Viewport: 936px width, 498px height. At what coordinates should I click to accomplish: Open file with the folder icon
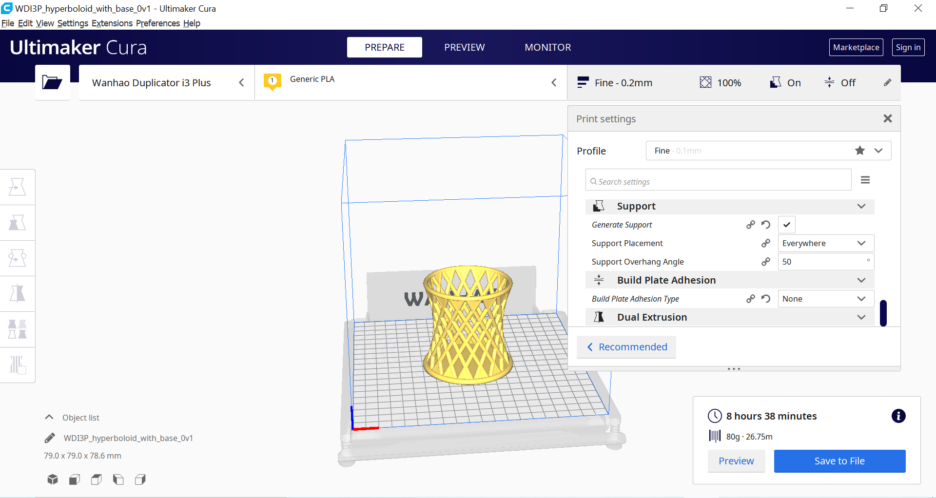click(x=52, y=82)
